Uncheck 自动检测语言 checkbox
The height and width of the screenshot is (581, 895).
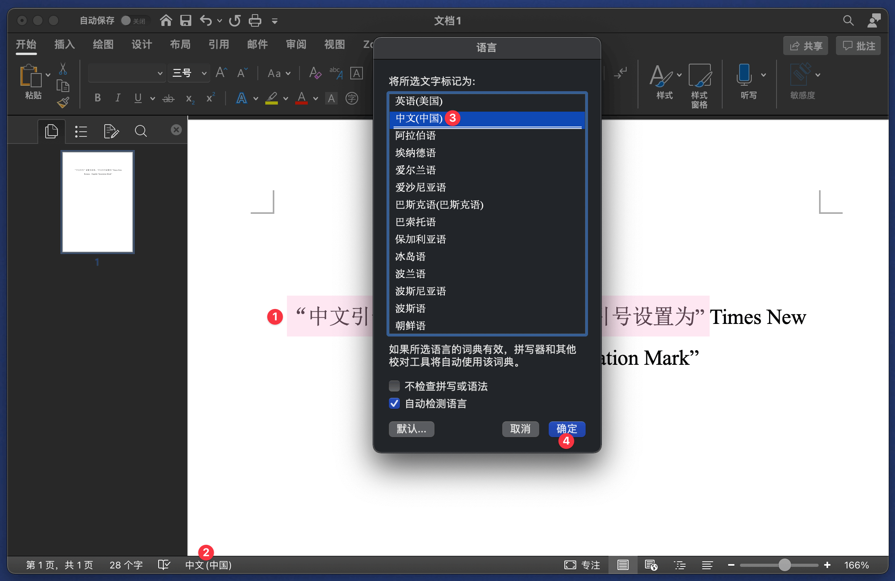394,403
